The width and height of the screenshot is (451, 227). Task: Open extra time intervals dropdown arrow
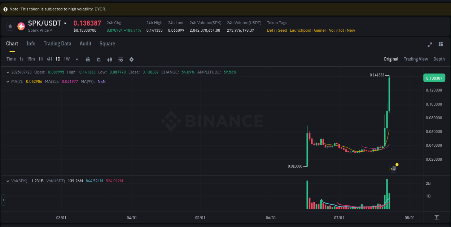(x=76, y=59)
